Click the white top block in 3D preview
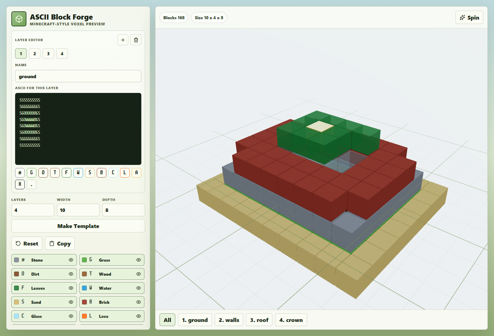This screenshot has width=494, height=336. [320, 126]
